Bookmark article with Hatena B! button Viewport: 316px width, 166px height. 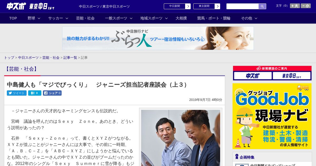click(35, 93)
